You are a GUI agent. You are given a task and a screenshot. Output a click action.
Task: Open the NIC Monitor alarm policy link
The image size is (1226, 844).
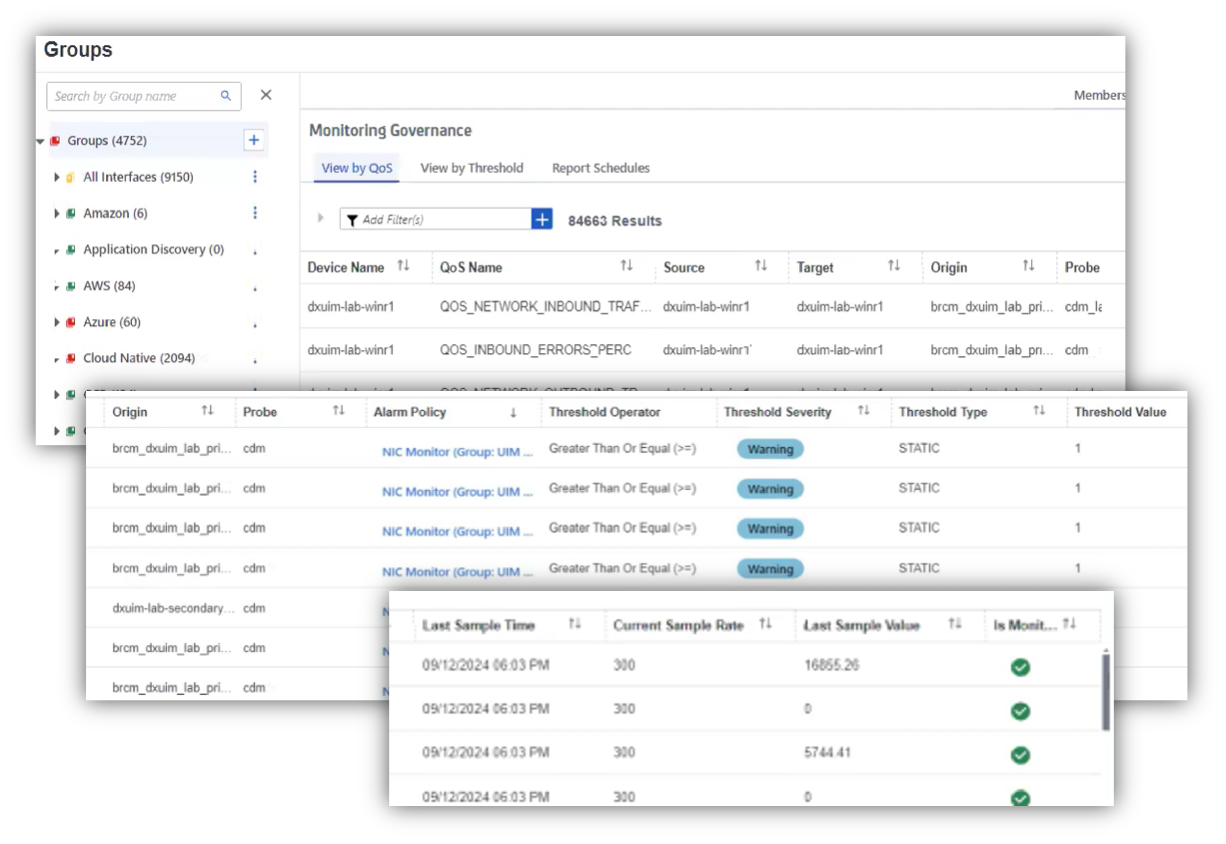tap(456, 452)
